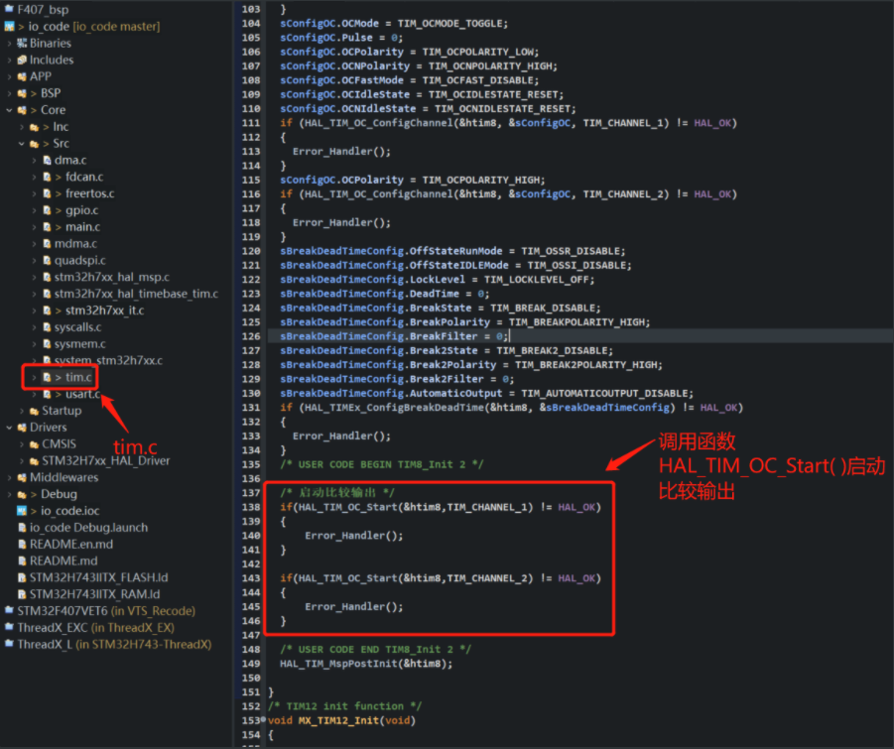Open stm32h7xx_it.c file

point(104,311)
